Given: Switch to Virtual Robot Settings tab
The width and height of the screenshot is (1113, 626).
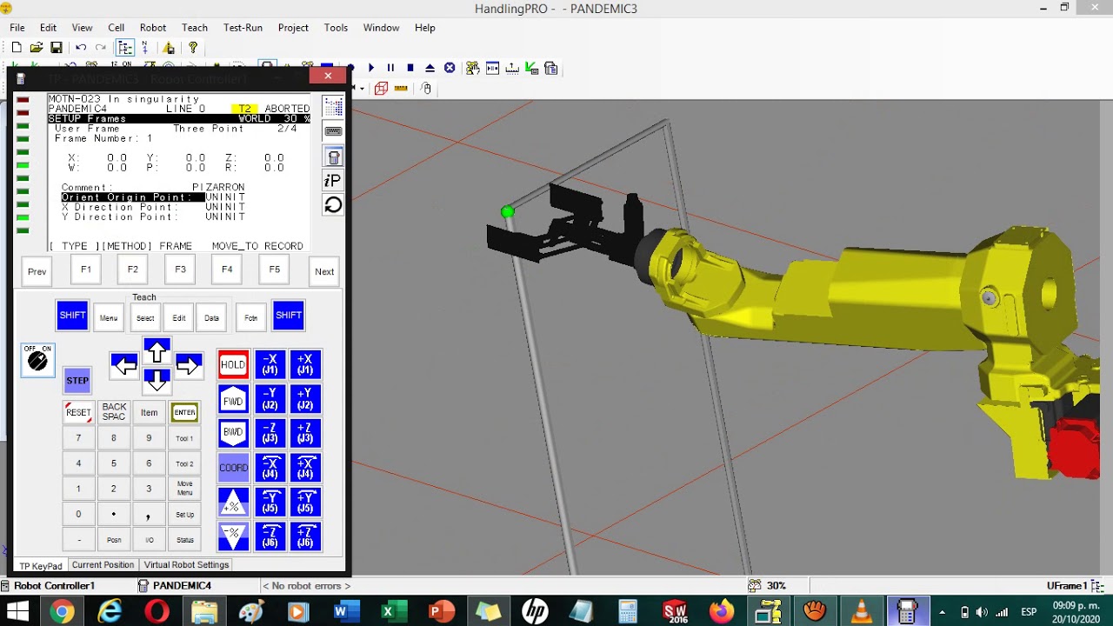Looking at the screenshot, I should [186, 565].
